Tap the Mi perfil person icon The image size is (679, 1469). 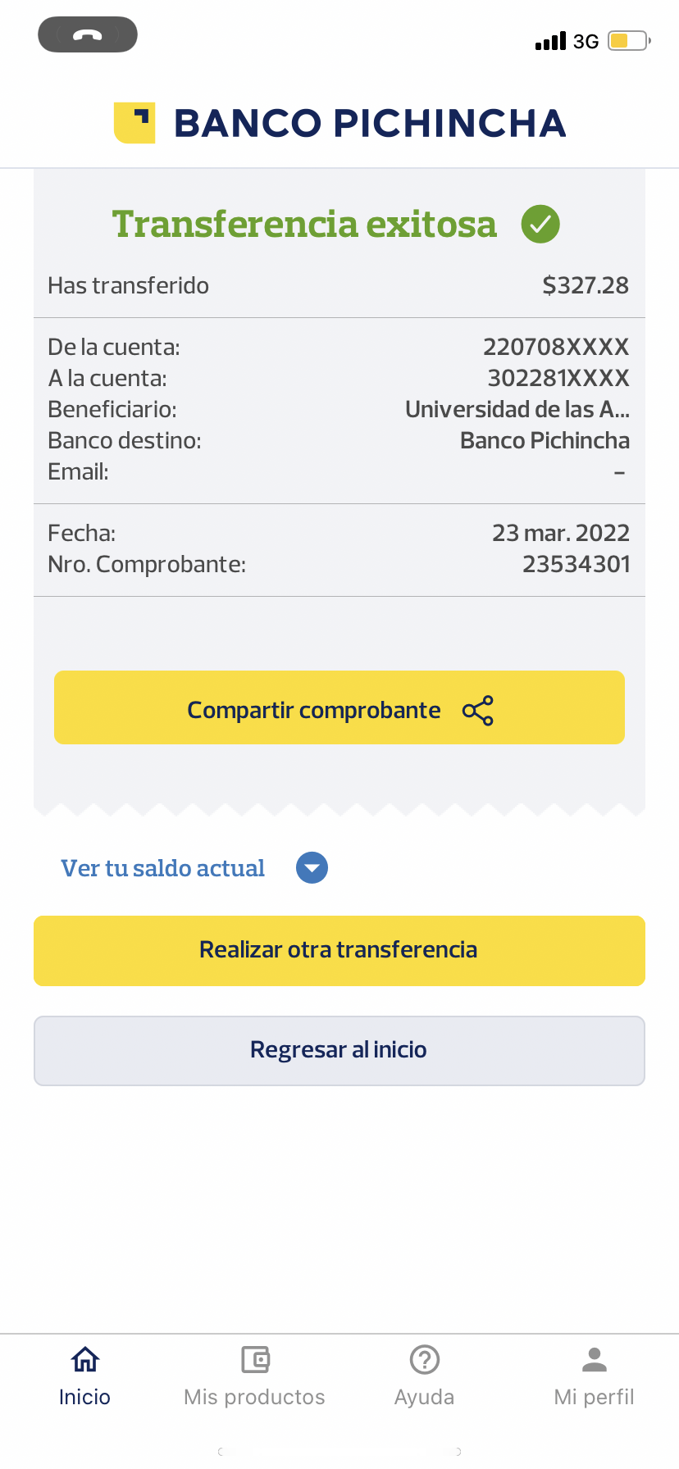(x=594, y=1359)
